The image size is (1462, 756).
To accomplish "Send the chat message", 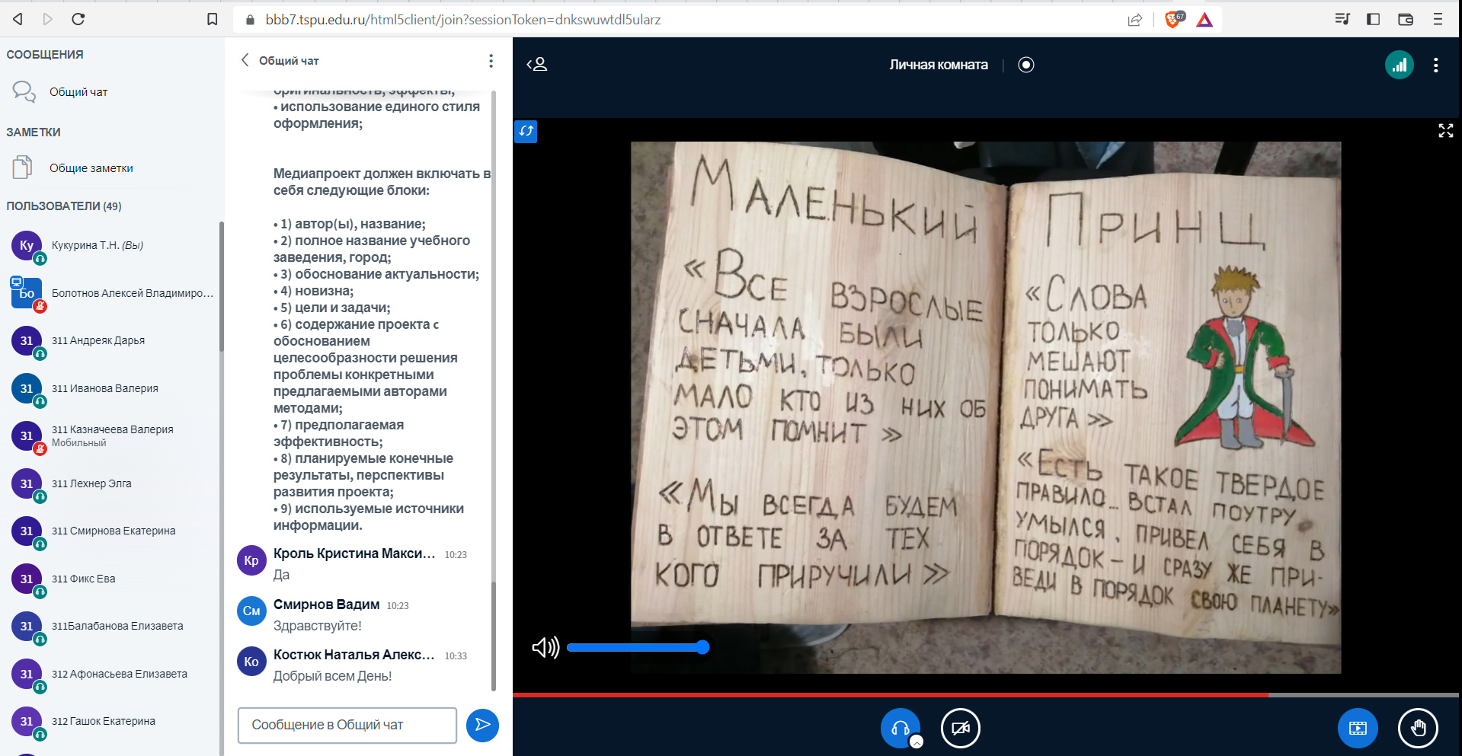I will [482, 725].
